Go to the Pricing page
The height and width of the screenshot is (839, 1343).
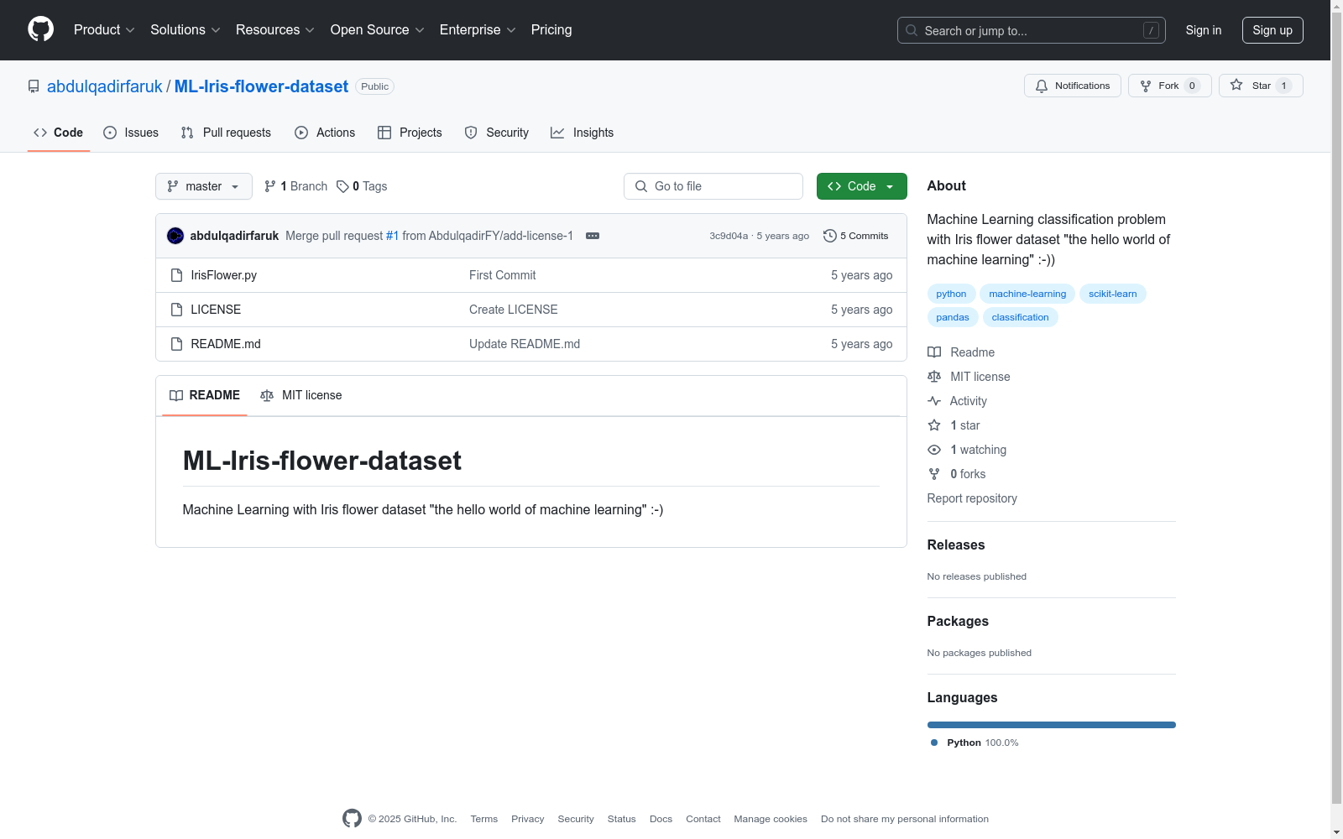(551, 30)
